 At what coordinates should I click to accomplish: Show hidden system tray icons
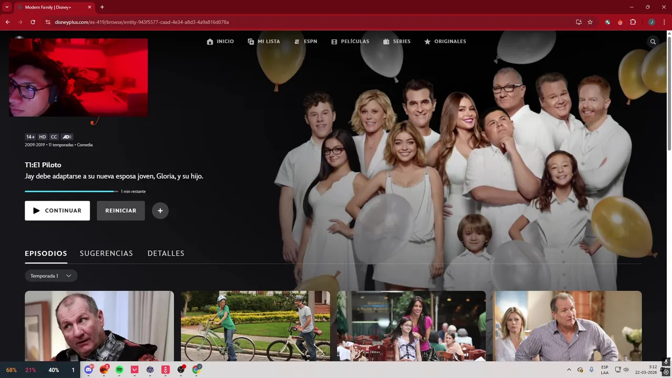tap(569, 370)
